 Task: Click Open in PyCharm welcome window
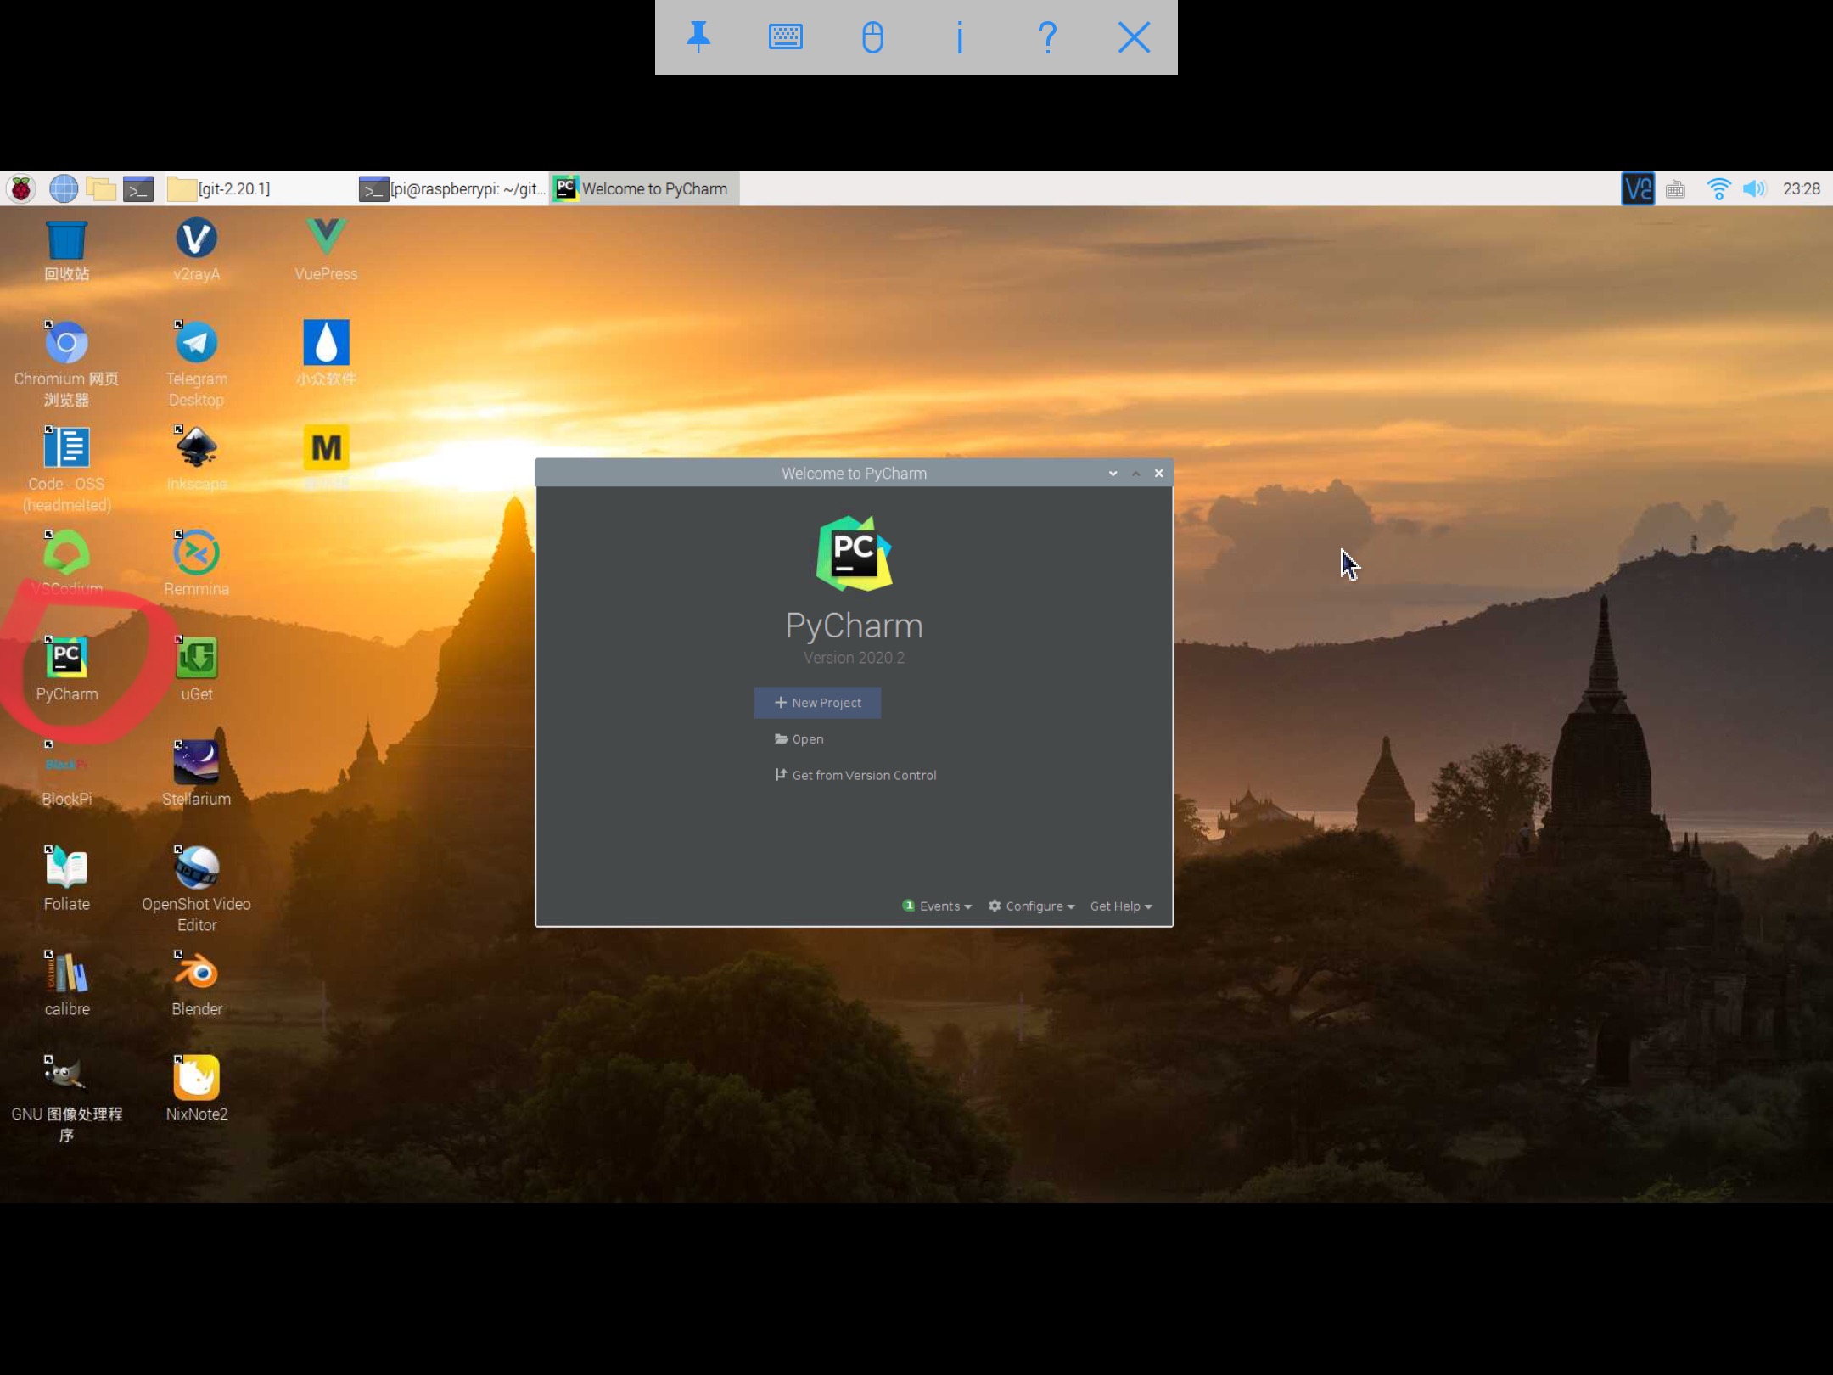click(799, 738)
